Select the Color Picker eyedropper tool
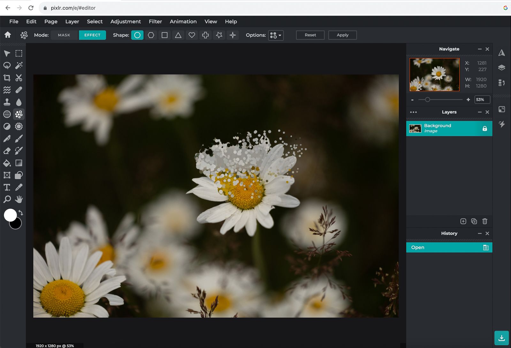This screenshot has height=348, width=511. click(x=19, y=187)
